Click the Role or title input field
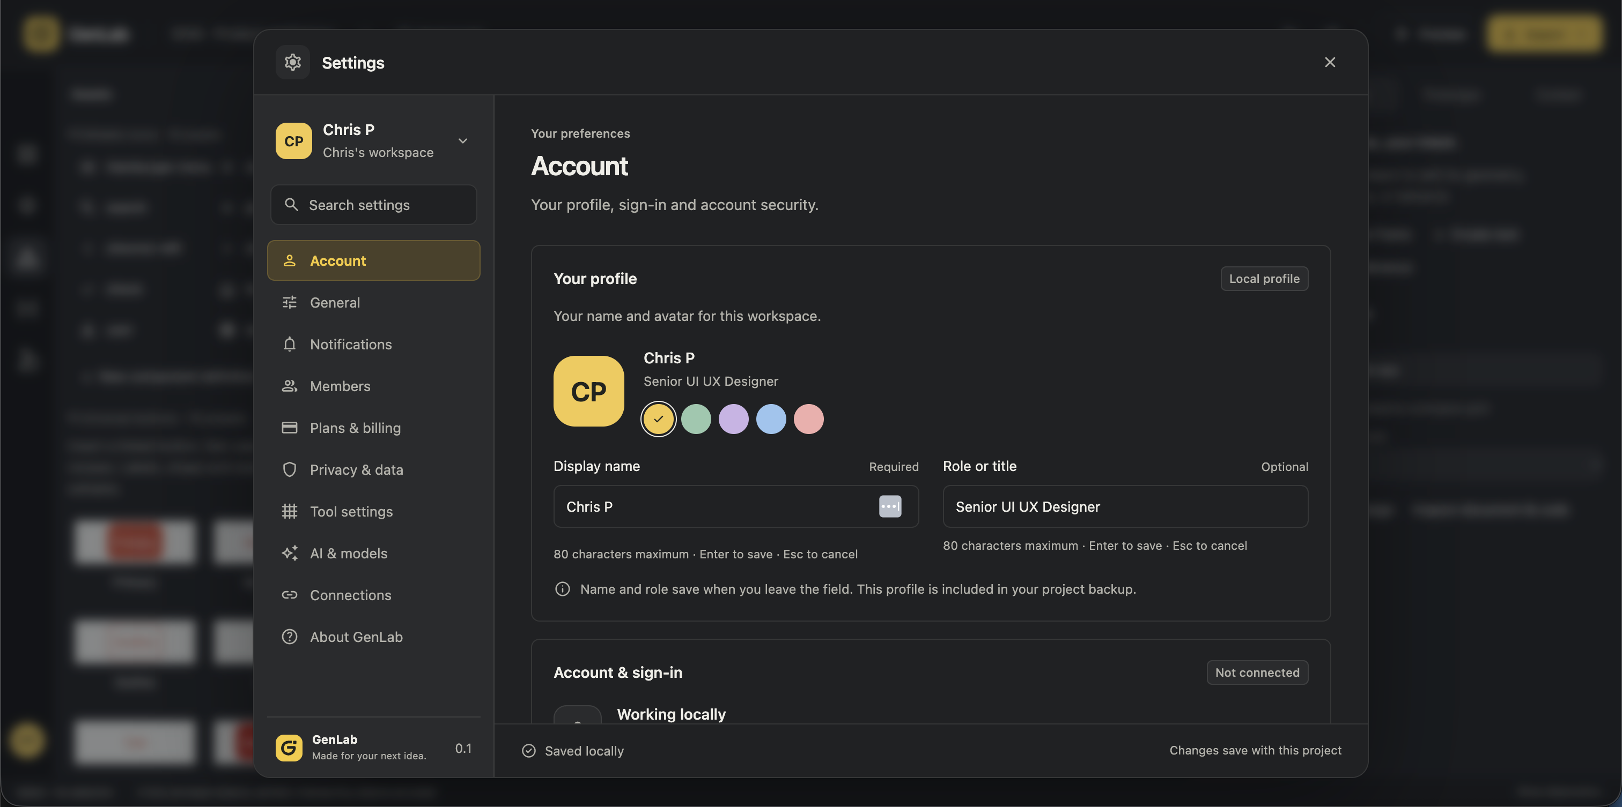 tap(1125, 506)
